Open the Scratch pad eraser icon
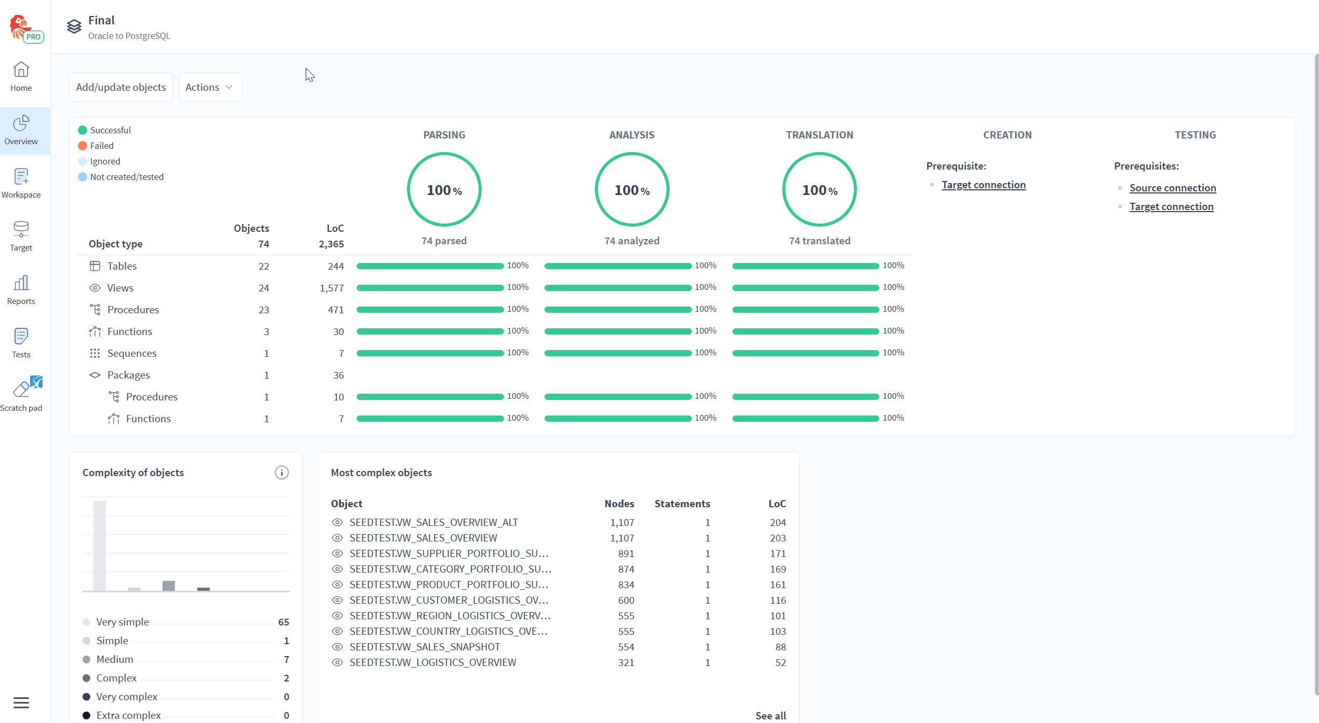 [x=21, y=388]
